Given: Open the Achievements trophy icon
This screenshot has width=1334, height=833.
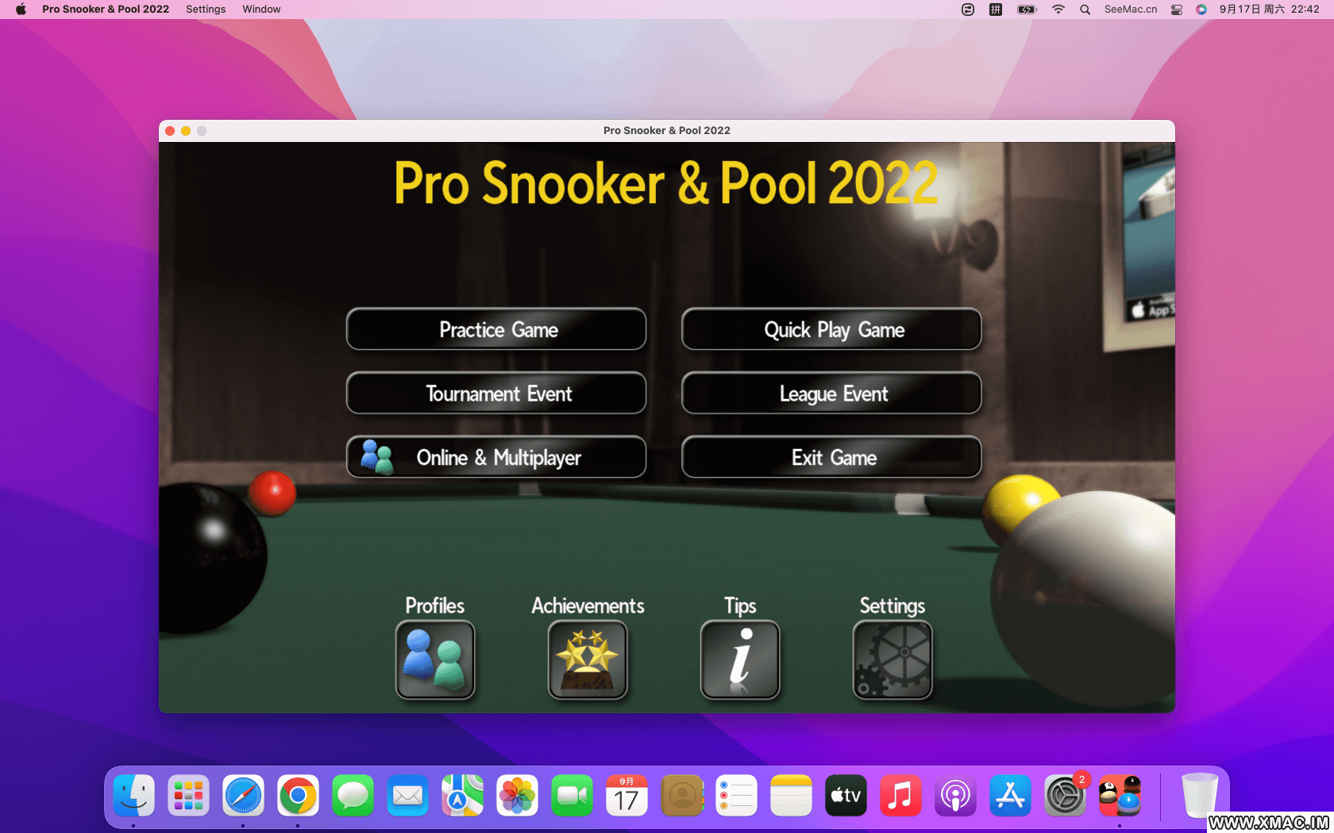Looking at the screenshot, I should [x=588, y=659].
